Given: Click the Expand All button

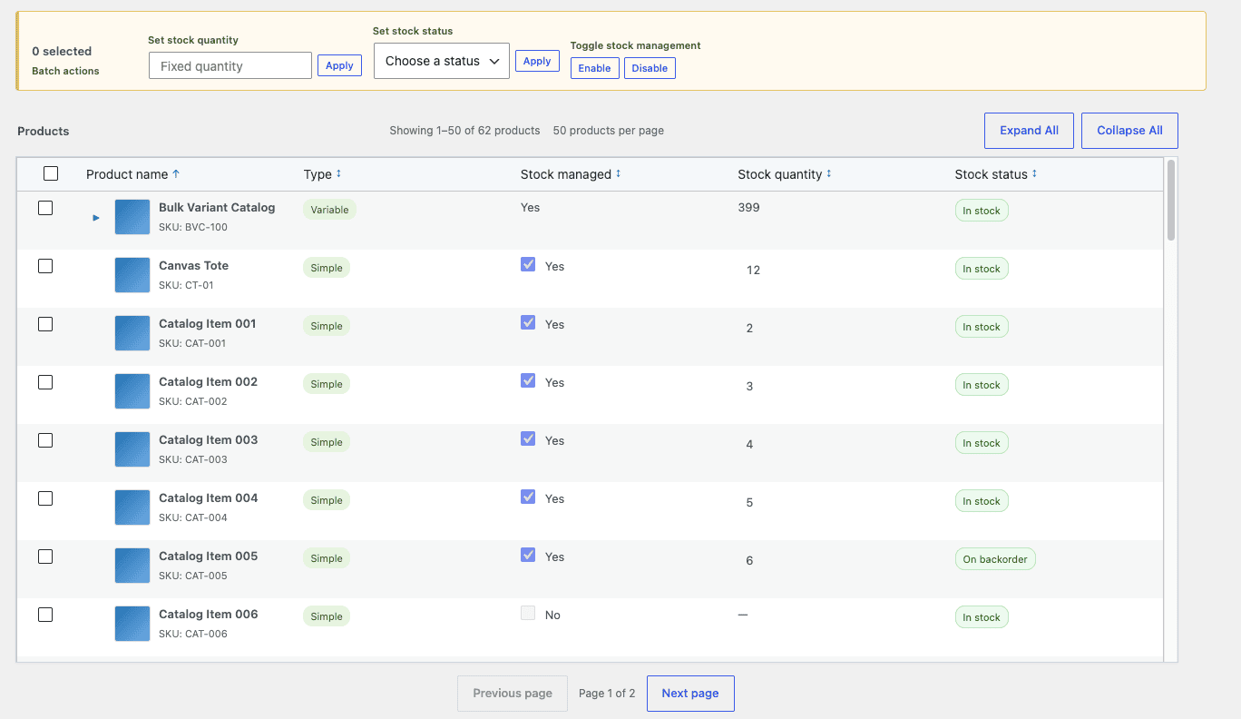Looking at the screenshot, I should pos(1029,131).
